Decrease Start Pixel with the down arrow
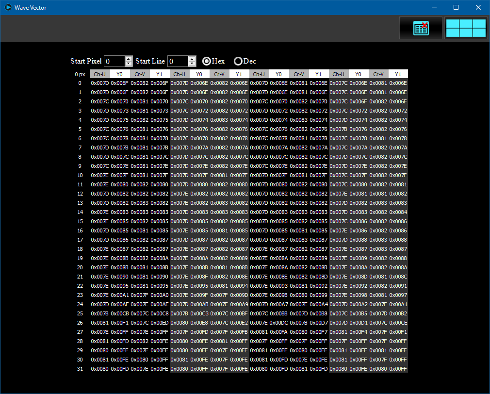 click(x=129, y=64)
